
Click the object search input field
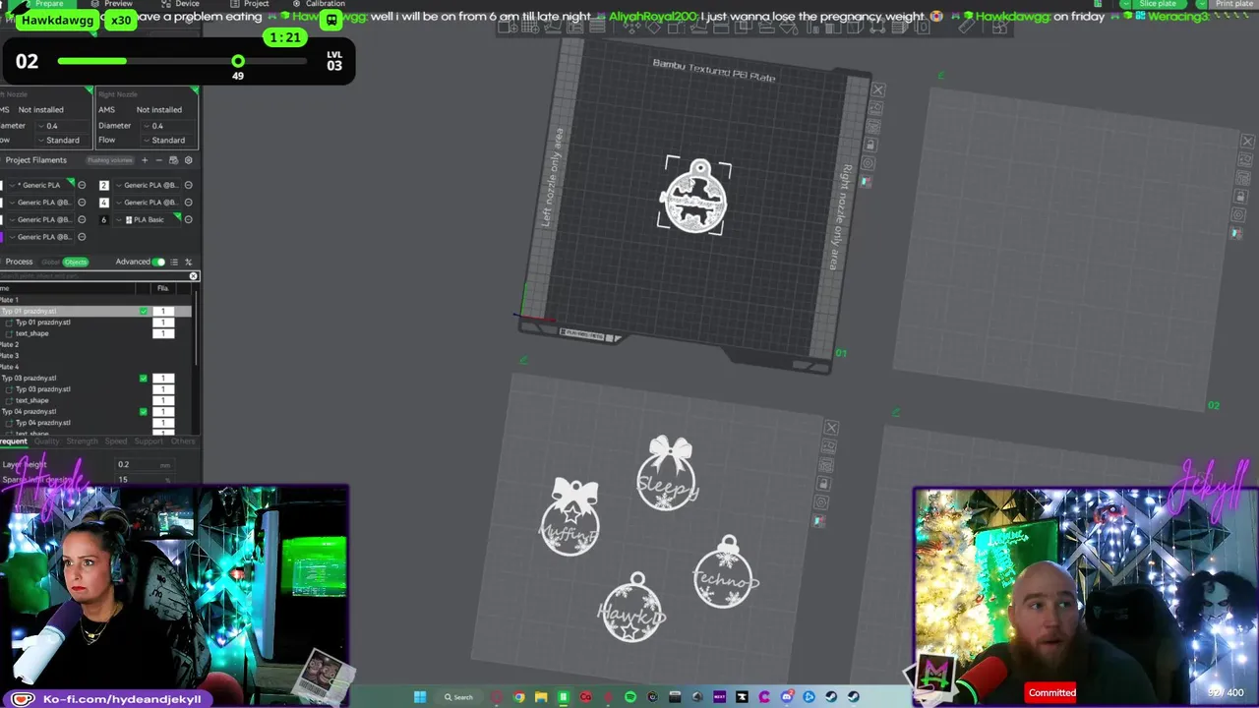(93, 276)
